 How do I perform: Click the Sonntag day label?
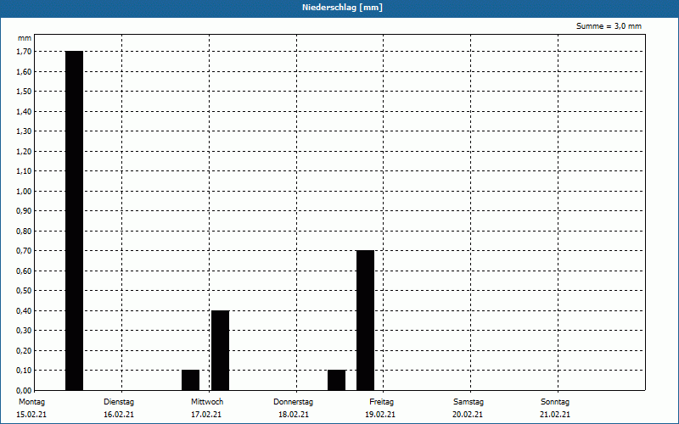(x=555, y=402)
